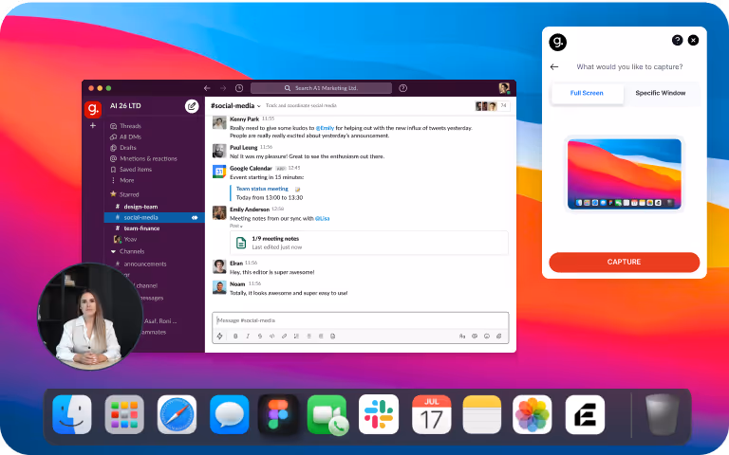Toggle ordered list in composer
This screenshot has width=729, height=455.
296,337
